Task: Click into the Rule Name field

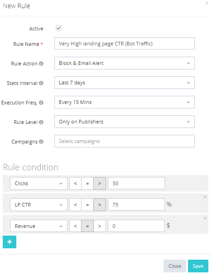Action: pyautogui.click(x=125, y=43)
